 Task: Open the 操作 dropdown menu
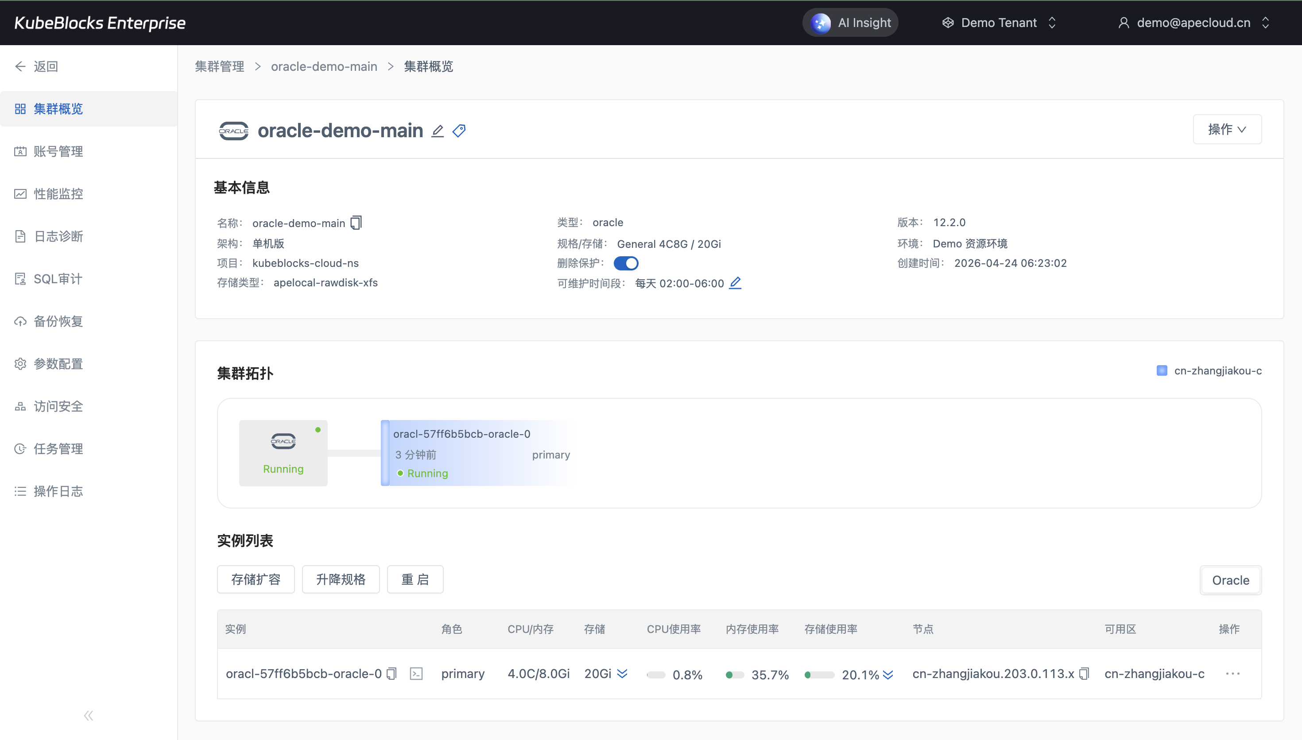[1227, 129]
